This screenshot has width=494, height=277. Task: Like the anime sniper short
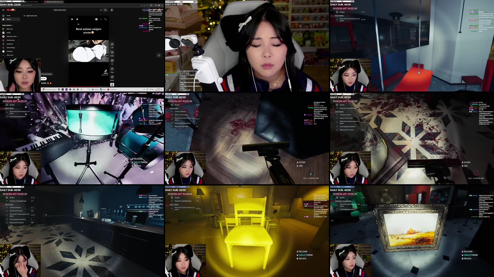pyautogui.click(x=112, y=44)
